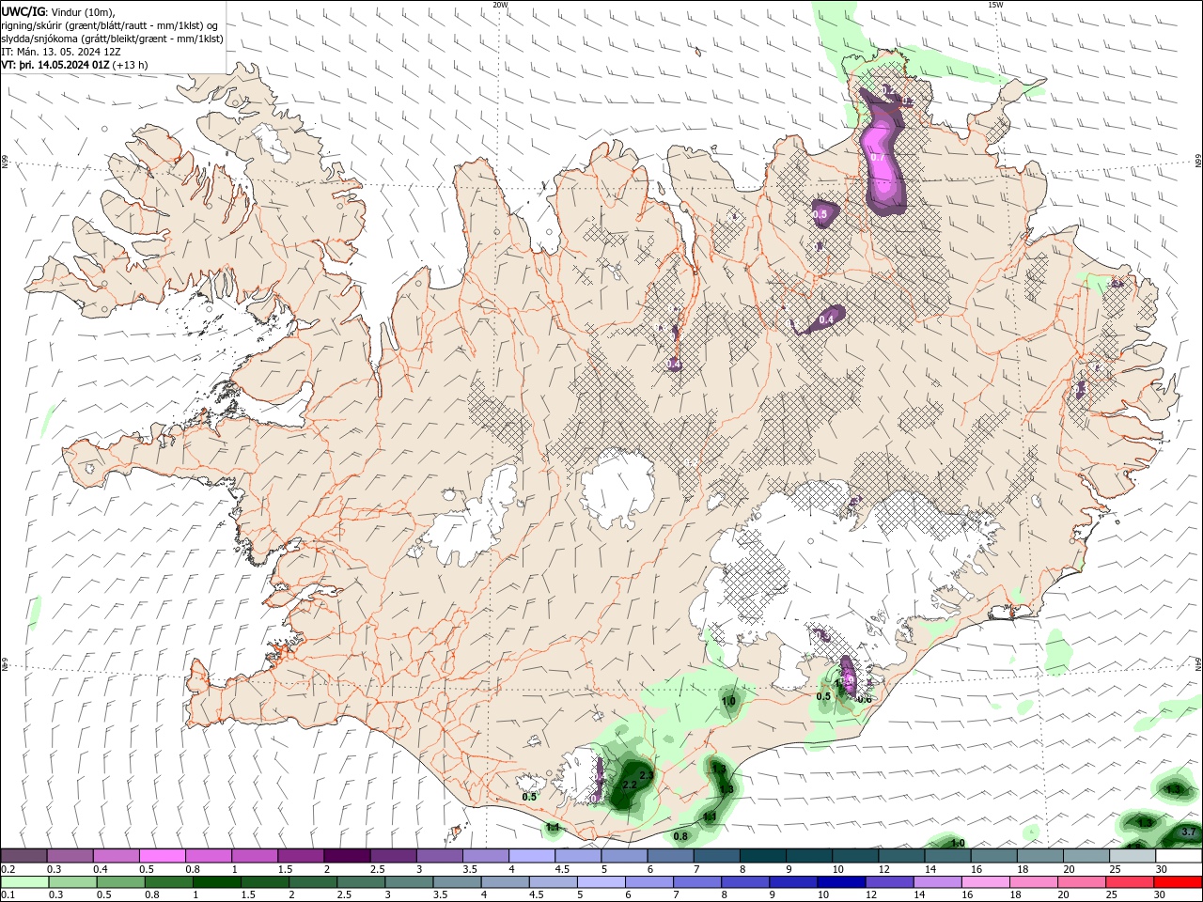Pick the darkest purple swatch labeled 2
This screenshot has height=902, width=1203.
pyautogui.click(x=346, y=856)
